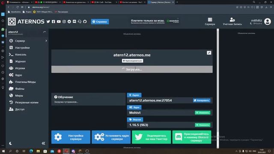
Task: Click the Версия label tag
Action: (x=135, y=120)
